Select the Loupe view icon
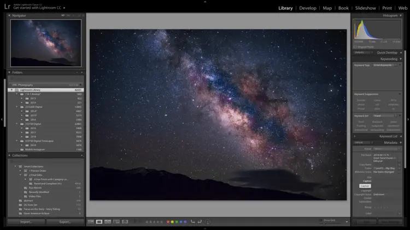The image size is (410, 230). (x=99, y=222)
